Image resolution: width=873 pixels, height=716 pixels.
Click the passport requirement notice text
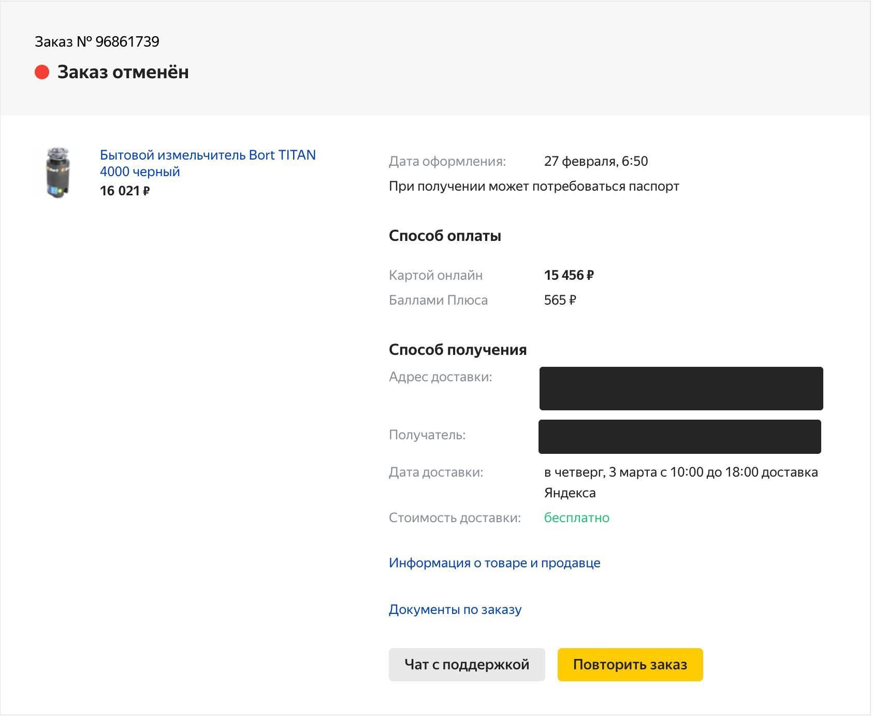[x=533, y=187]
